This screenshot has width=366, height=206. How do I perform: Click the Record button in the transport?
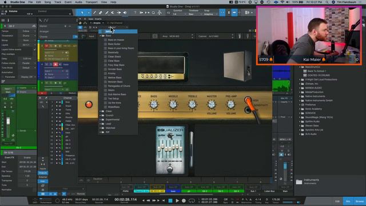[x=184, y=200]
